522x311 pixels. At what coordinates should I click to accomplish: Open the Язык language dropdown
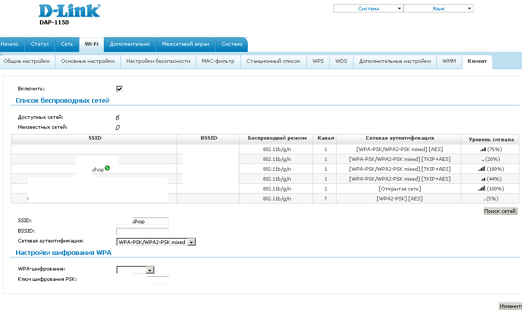click(438, 9)
